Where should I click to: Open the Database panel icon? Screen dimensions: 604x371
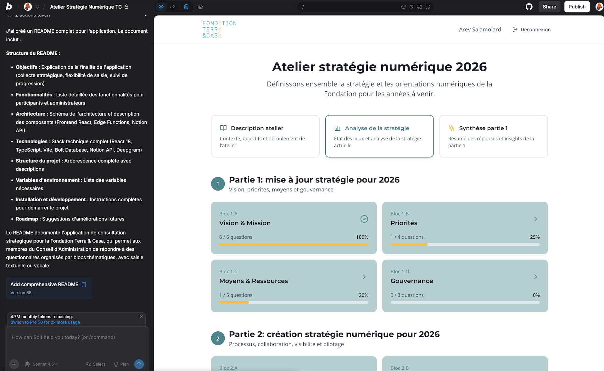(x=186, y=7)
